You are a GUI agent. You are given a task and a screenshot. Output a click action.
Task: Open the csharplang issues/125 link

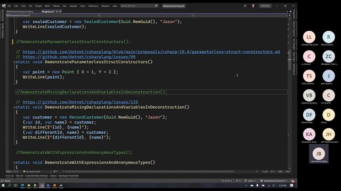pos(80,102)
